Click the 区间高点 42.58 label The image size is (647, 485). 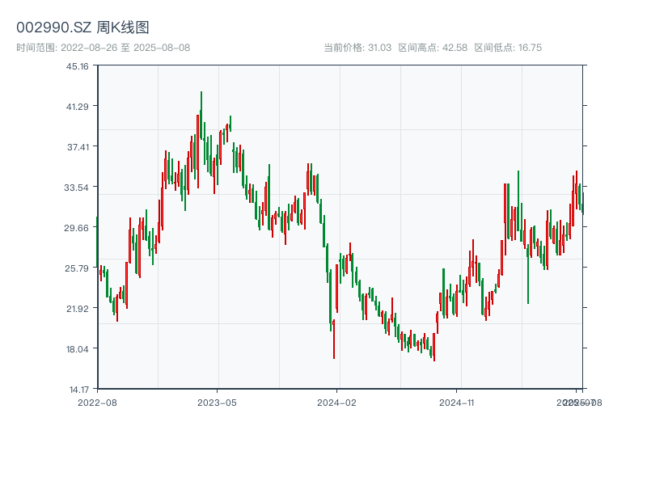click(x=433, y=48)
